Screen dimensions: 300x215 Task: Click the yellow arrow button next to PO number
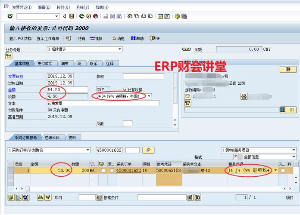click(148, 150)
